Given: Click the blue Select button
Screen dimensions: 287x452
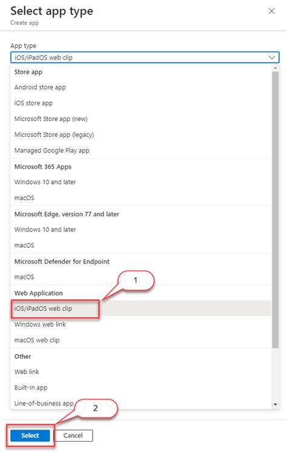Looking at the screenshot, I should 30,435.
